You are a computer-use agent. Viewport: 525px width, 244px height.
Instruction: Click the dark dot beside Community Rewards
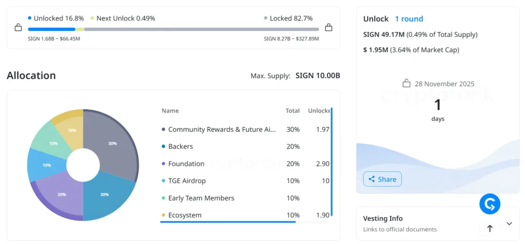click(164, 129)
